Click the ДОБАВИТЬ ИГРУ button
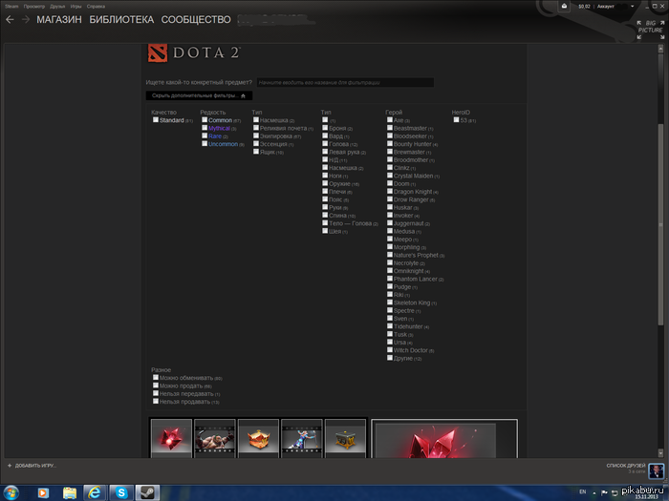Screen dimensions: 669x501 [x=32, y=465]
